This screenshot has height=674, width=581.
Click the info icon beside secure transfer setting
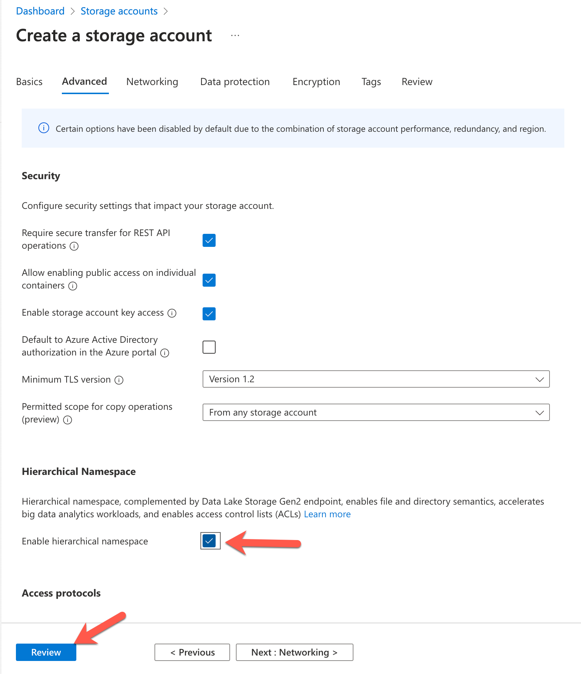(75, 246)
